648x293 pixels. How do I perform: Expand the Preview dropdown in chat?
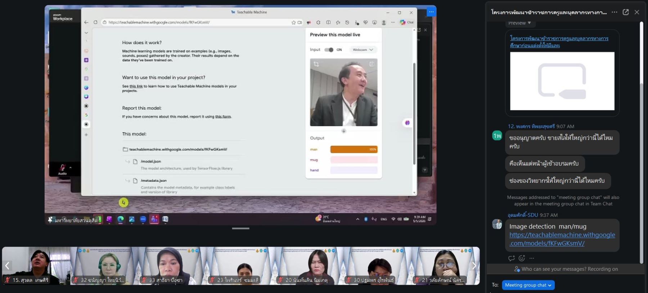click(x=519, y=23)
